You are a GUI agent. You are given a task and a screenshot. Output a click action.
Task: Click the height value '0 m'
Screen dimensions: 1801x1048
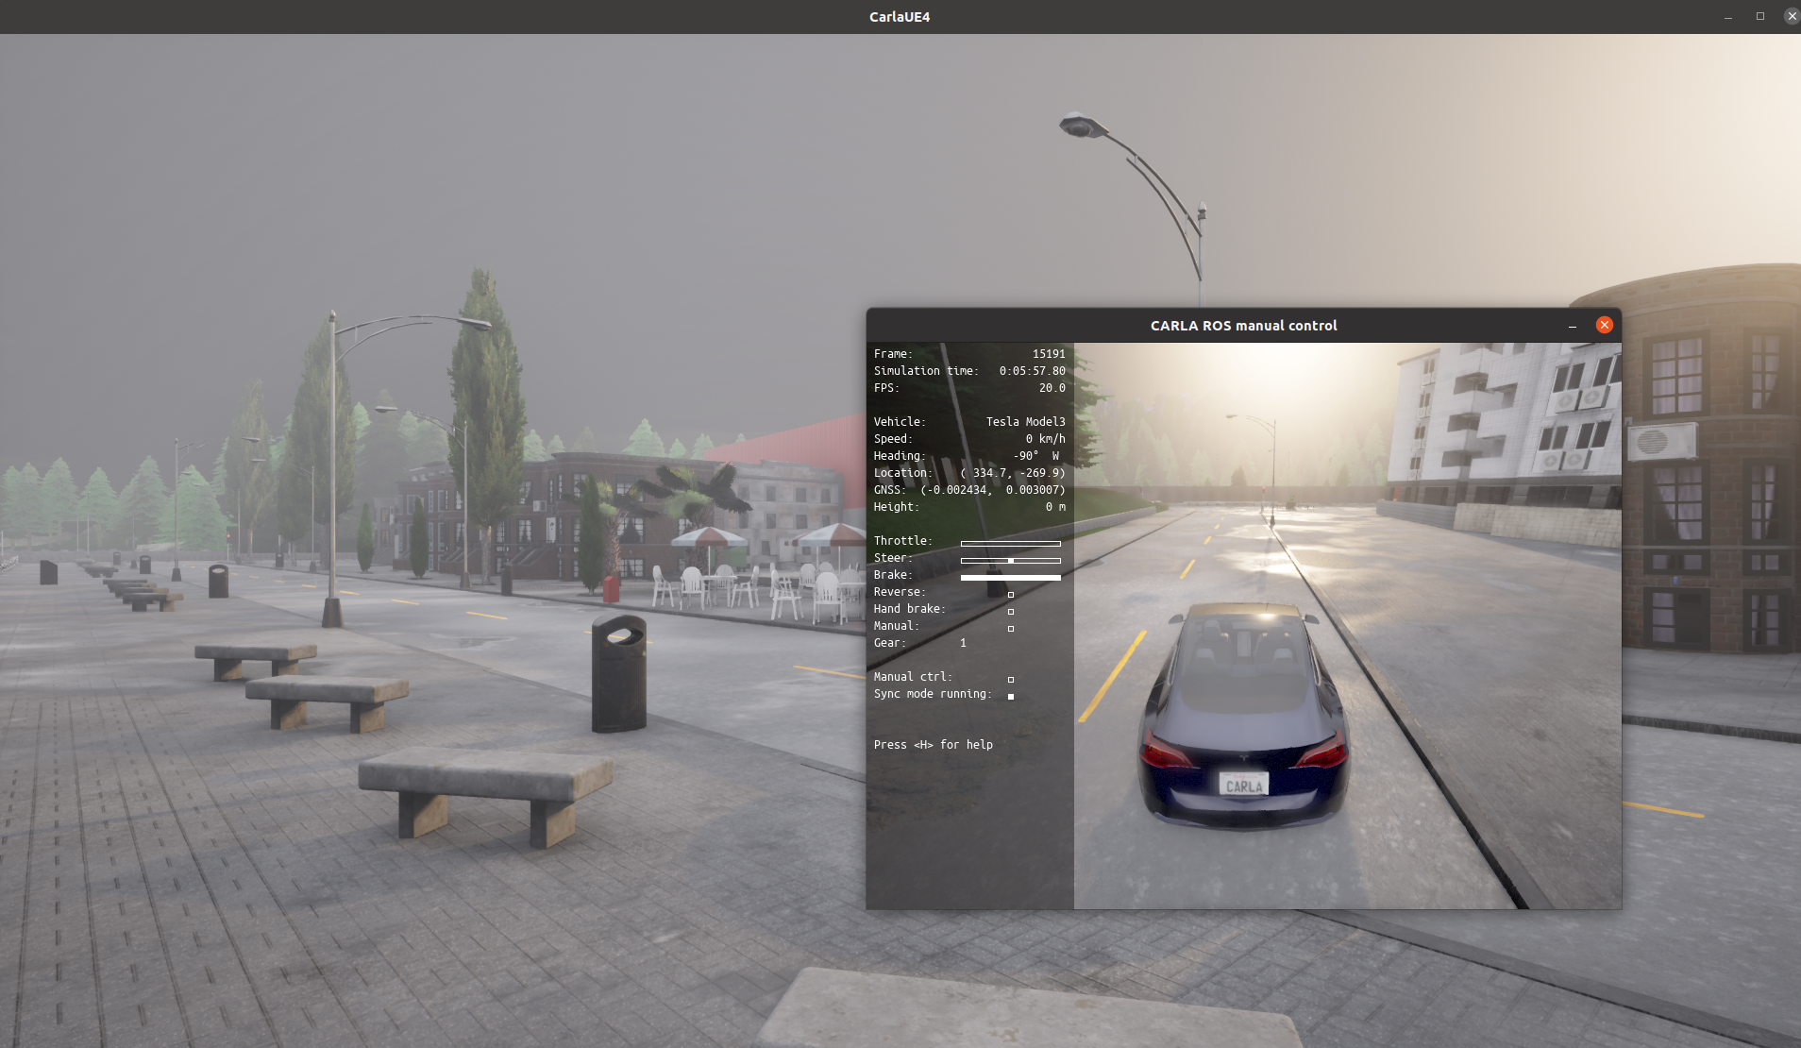[1056, 507]
